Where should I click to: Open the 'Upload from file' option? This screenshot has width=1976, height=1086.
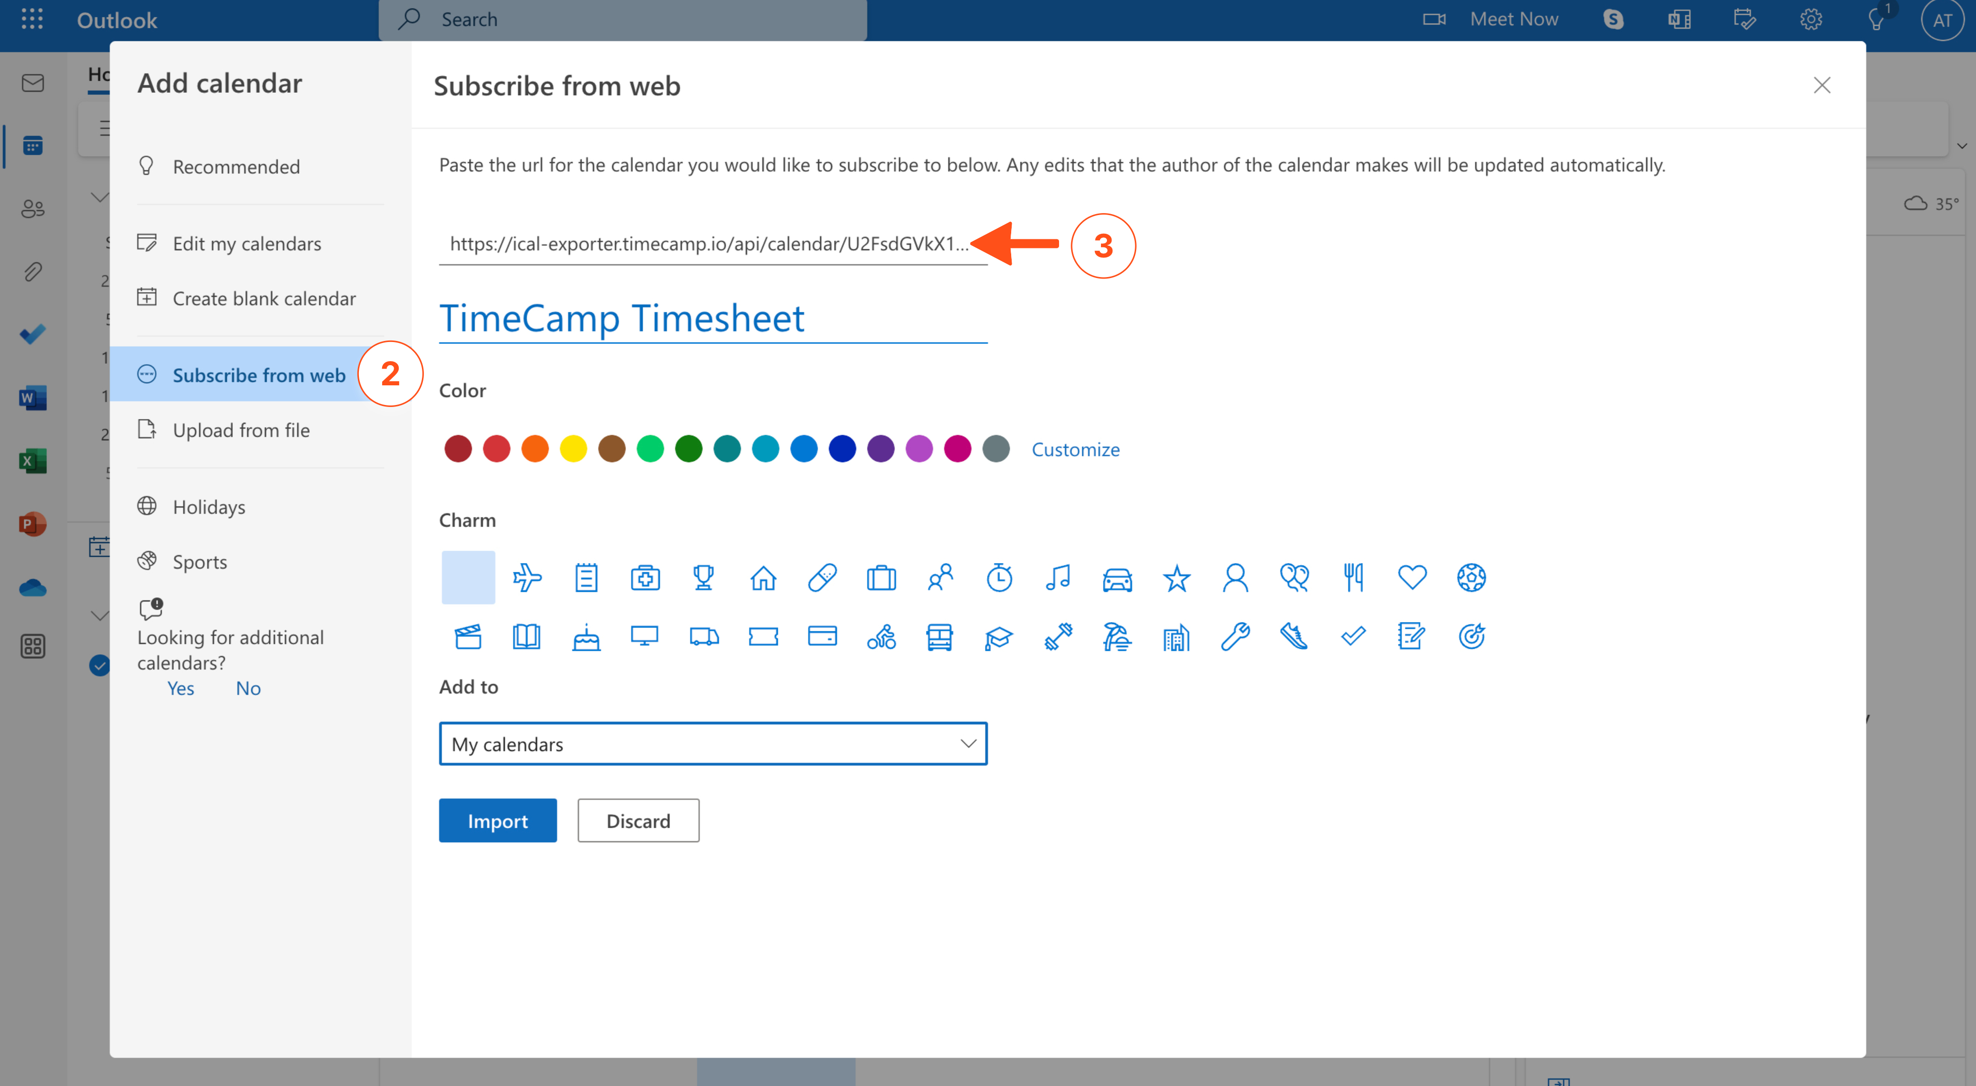point(241,430)
